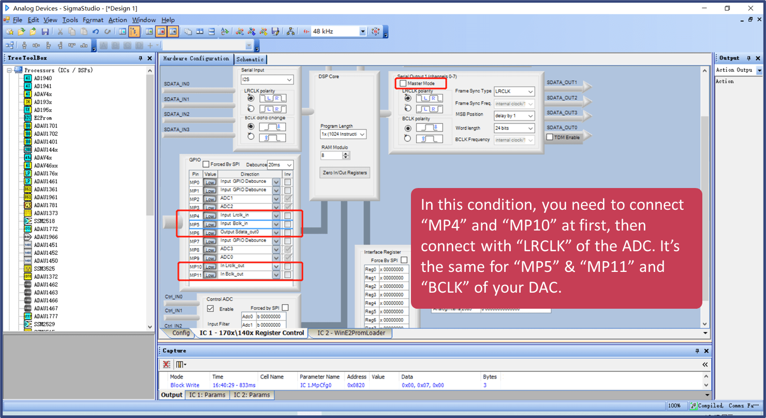Open the Serial Input format dropdown showing I2S

pos(268,80)
